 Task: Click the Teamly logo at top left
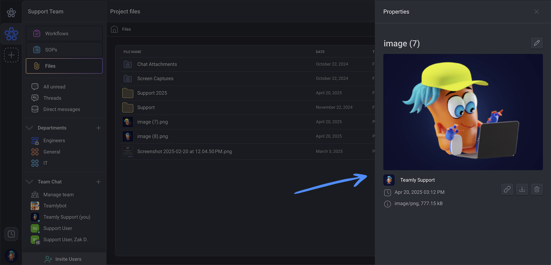click(x=11, y=12)
